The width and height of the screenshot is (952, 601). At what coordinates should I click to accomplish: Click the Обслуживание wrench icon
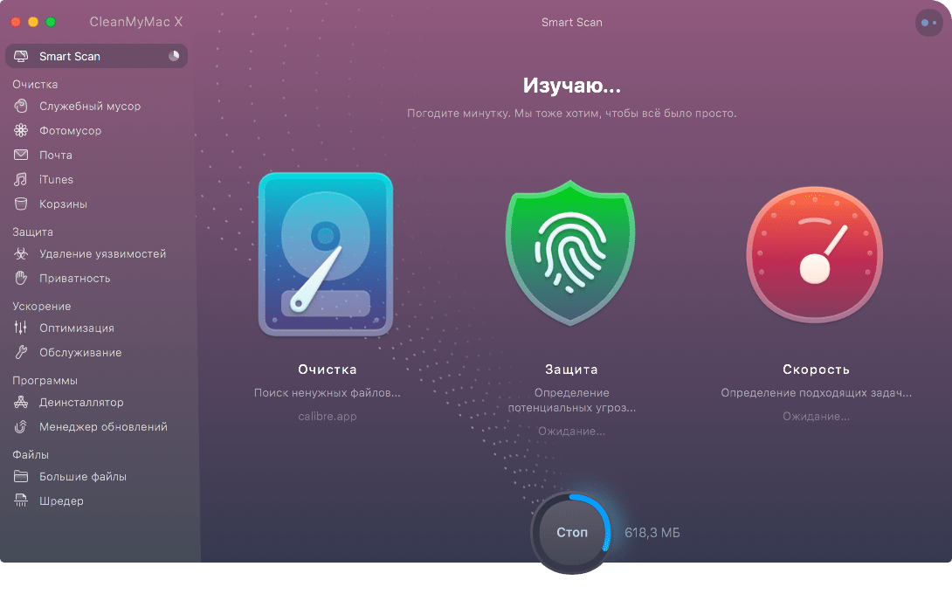21,352
